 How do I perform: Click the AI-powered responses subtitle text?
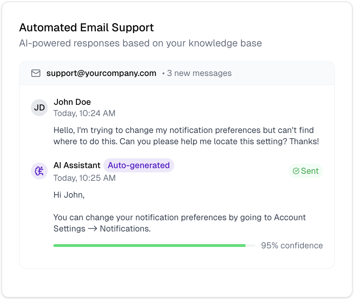click(x=140, y=43)
